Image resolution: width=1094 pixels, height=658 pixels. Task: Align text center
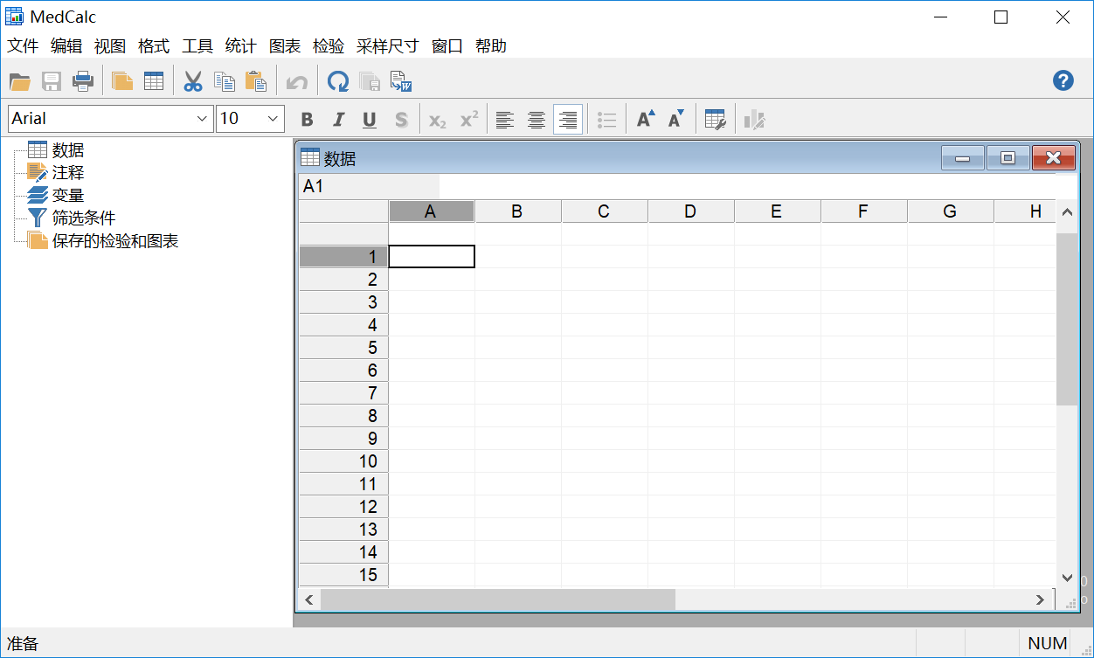tap(537, 120)
